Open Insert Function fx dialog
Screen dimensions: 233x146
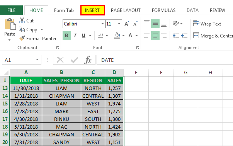click(x=88, y=60)
